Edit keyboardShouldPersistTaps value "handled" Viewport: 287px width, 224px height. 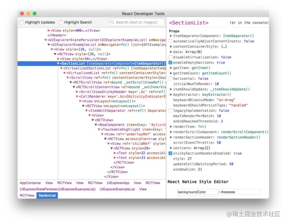click(238, 105)
